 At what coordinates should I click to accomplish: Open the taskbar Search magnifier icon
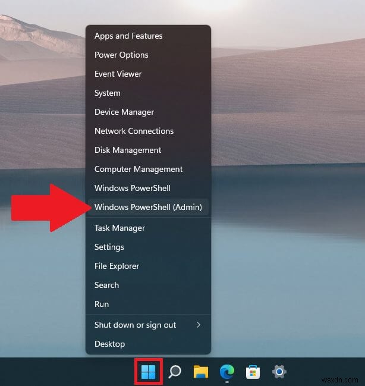[175, 372]
